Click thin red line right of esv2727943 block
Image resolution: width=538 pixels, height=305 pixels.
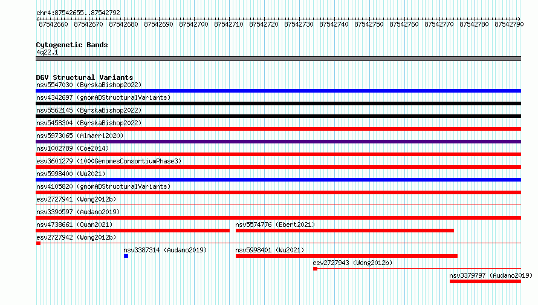[x=420, y=269]
